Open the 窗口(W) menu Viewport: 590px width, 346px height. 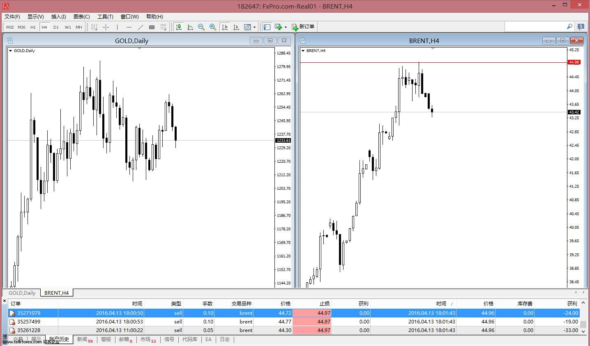coord(130,16)
